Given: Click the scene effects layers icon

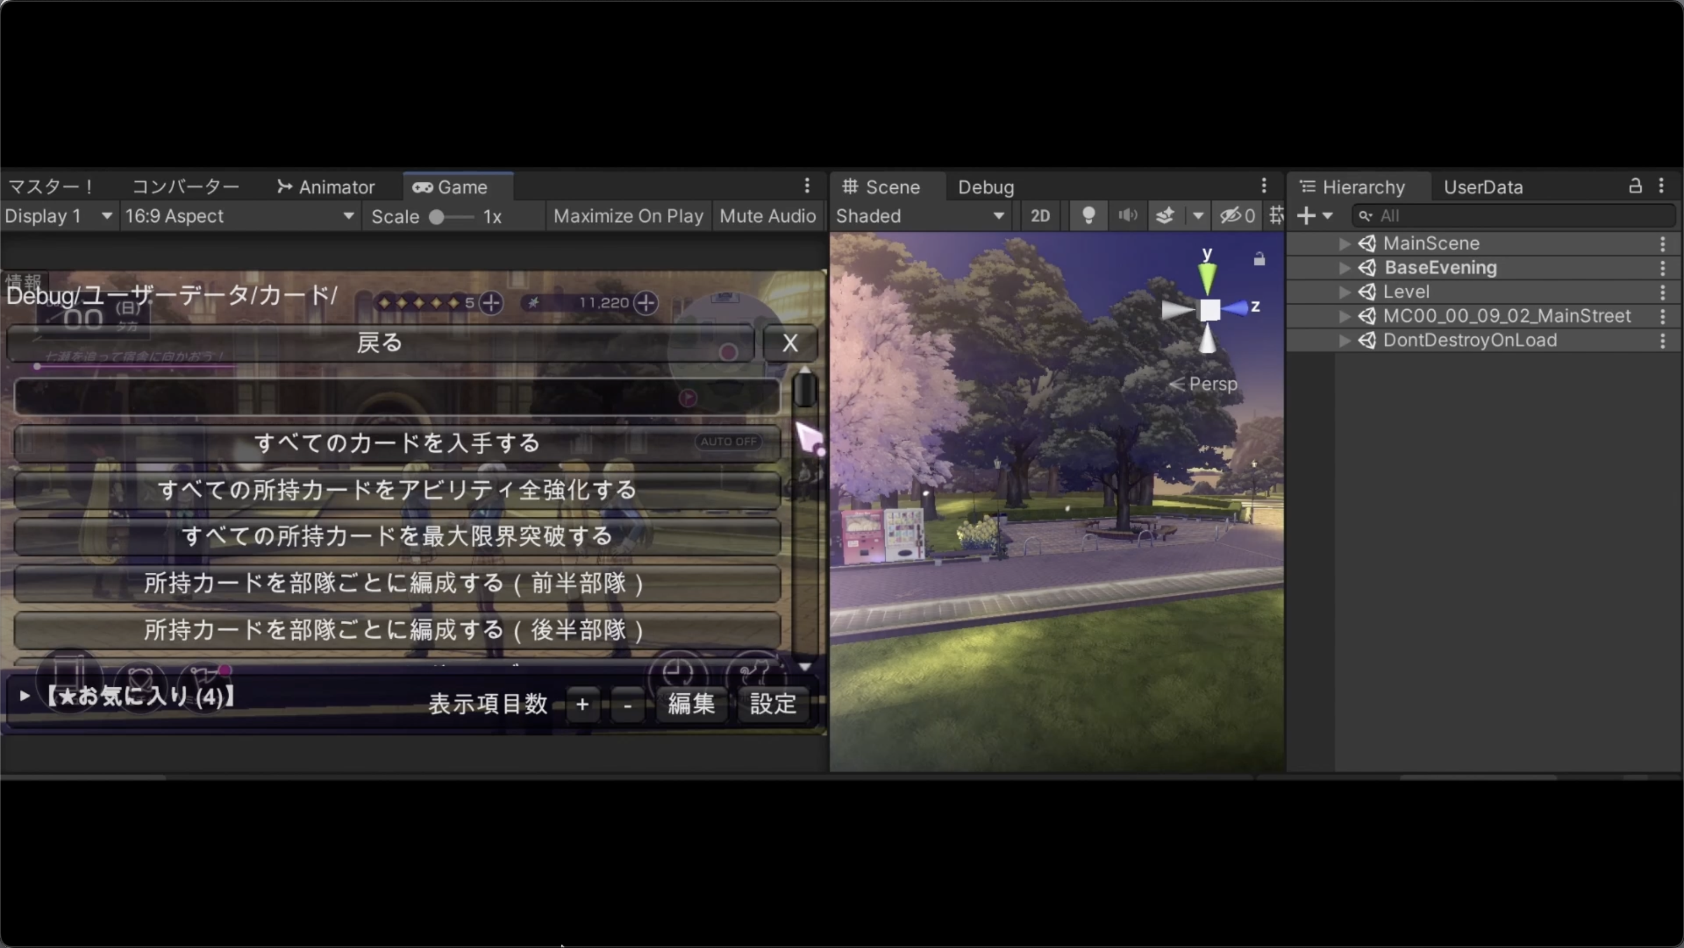Looking at the screenshot, I should [x=1165, y=216].
